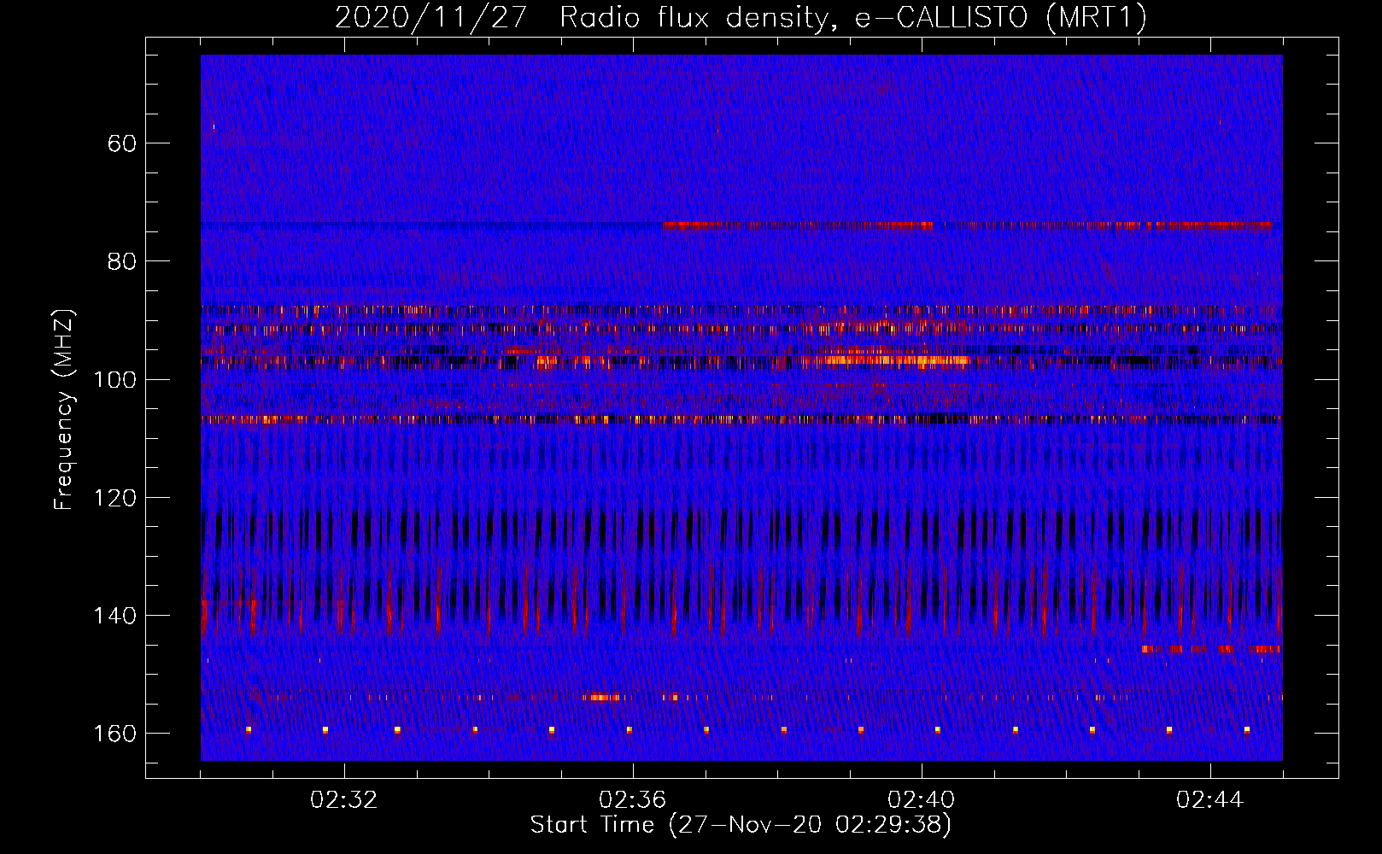Image resolution: width=1382 pixels, height=854 pixels.
Task: Click the 'Frequency (MHZ)' y-axis label
Action: 64,409
